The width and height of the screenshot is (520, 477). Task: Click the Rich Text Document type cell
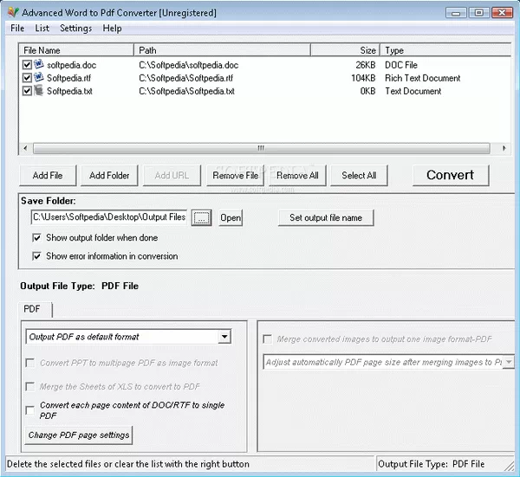point(423,78)
